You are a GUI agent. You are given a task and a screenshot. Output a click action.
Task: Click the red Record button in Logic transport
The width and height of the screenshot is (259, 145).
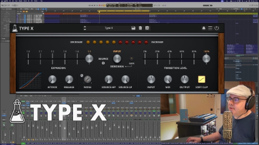coord(100,5)
